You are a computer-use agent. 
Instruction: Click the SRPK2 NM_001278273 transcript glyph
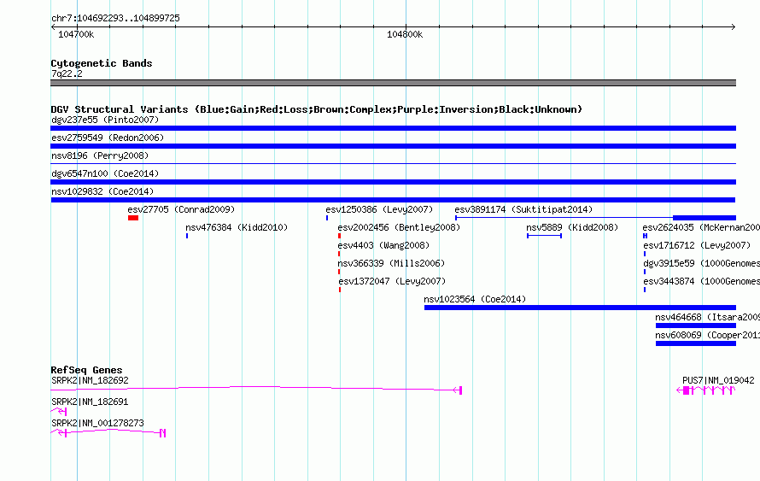tap(108, 432)
